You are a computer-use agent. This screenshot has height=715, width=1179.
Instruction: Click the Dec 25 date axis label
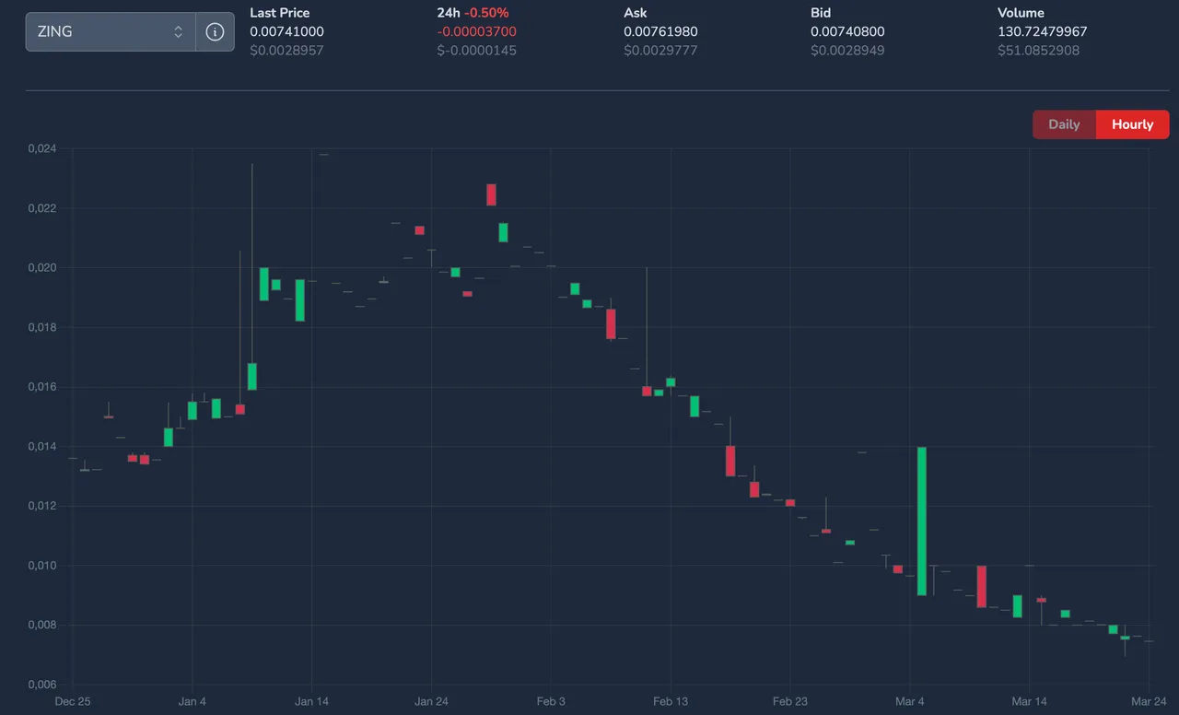click(73, 701)
